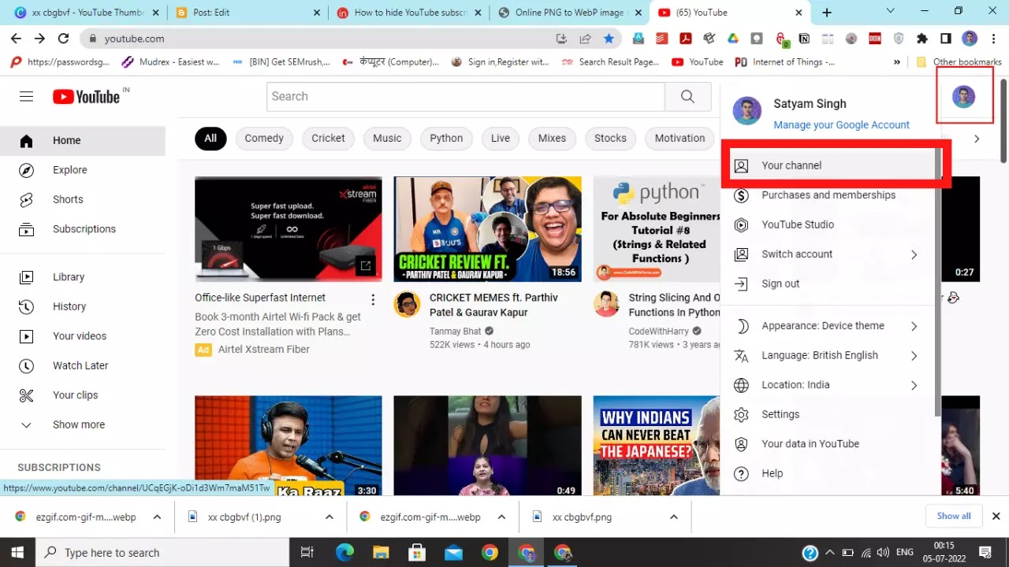
Task: Open CRICKET MEMES ft. Parthiv Patel video title
Action: pos(493,305)
